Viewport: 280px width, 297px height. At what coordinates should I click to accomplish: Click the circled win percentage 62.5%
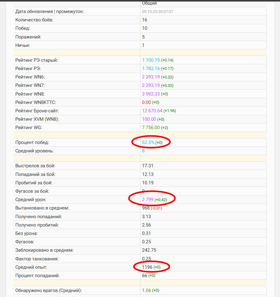[x=148, y=142]
